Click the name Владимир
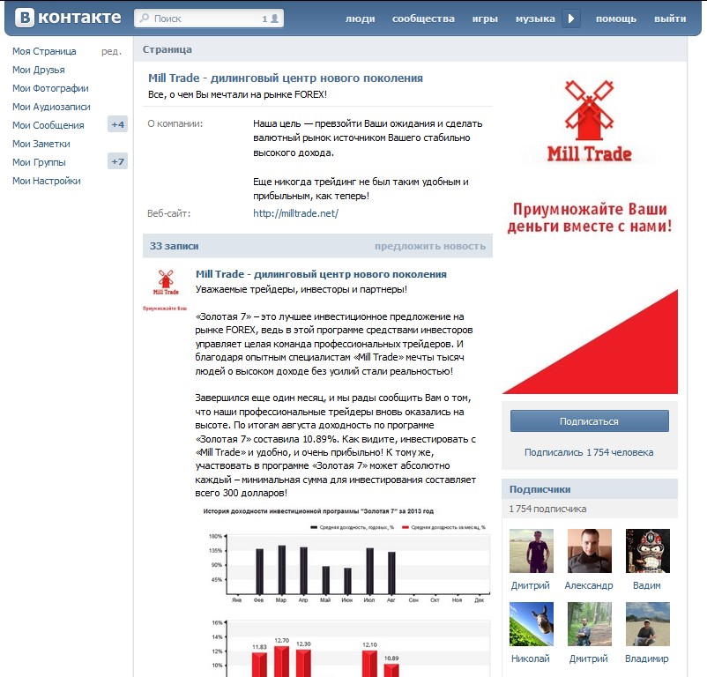The height and width of the screenshot is (677, 707). click(646, 658)
